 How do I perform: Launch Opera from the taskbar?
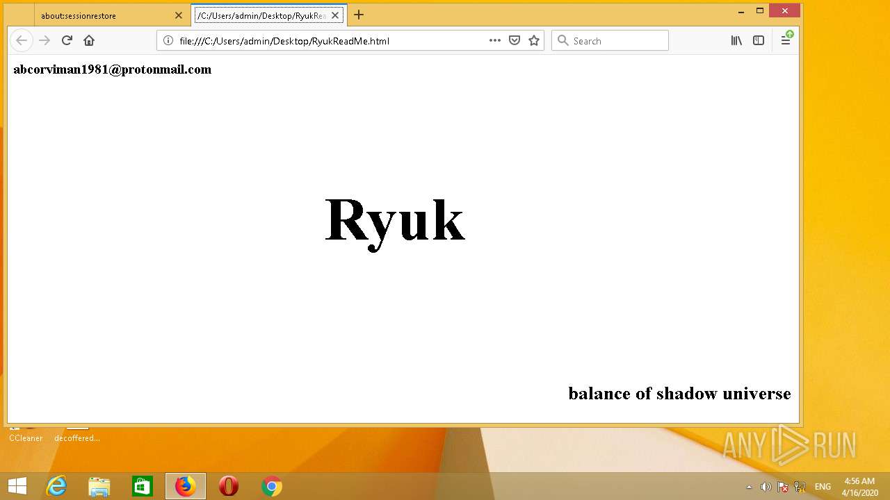pyautogui.click(x=229, y=486)
